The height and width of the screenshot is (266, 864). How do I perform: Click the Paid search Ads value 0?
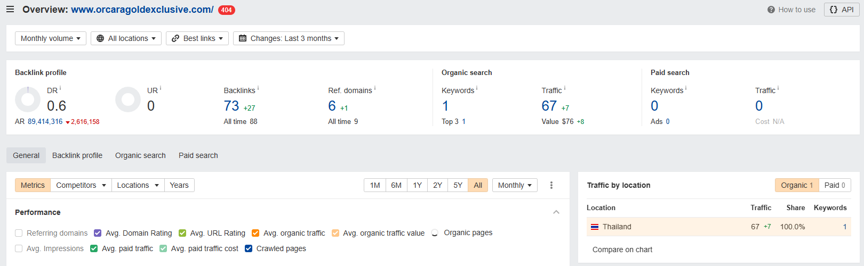[668, 121]
